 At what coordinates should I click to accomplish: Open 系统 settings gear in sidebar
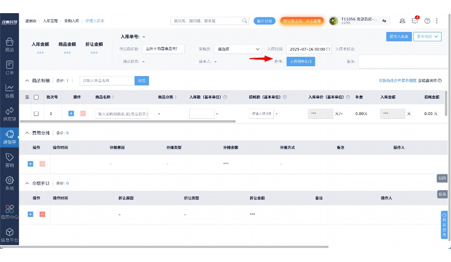9,183
